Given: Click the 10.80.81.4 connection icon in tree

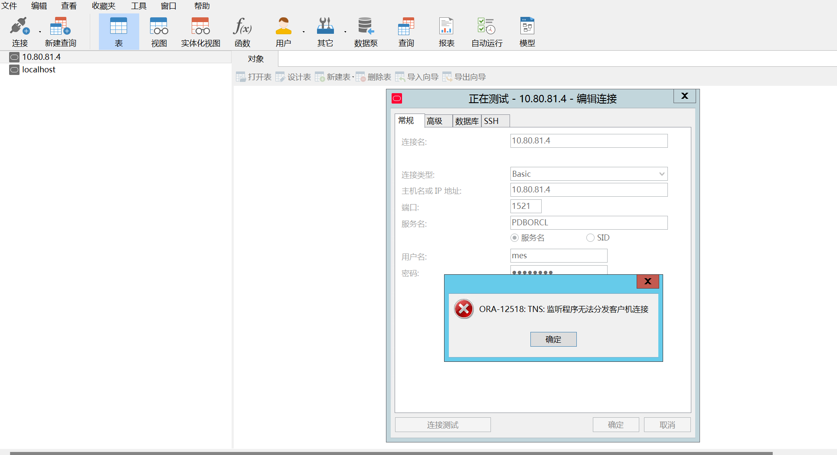Looking at the screenshot, I should [x=14, y=57].
